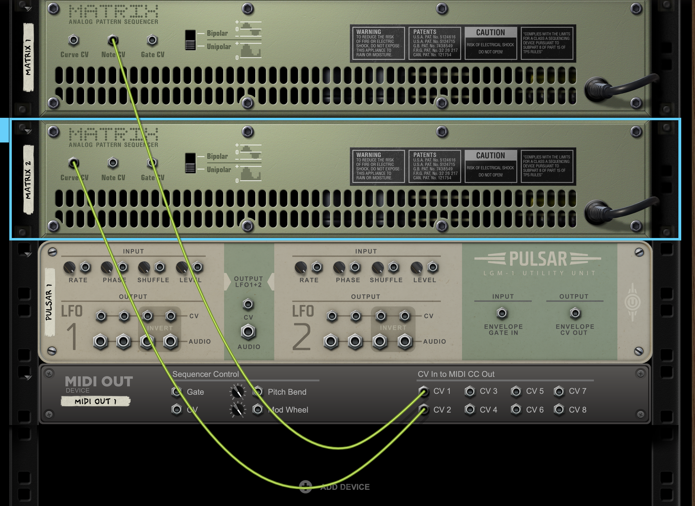Select Pulsar LFO 2 Rate CV input jack

coord(317,267)
